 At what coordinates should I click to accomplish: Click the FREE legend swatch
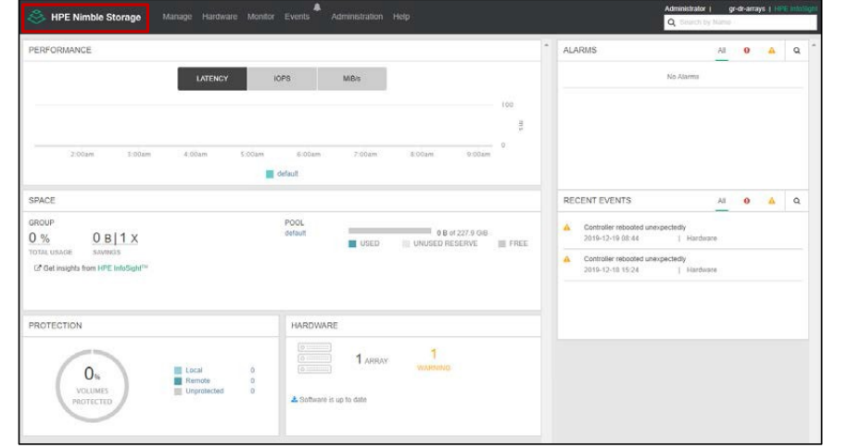(x=501, y=243)
